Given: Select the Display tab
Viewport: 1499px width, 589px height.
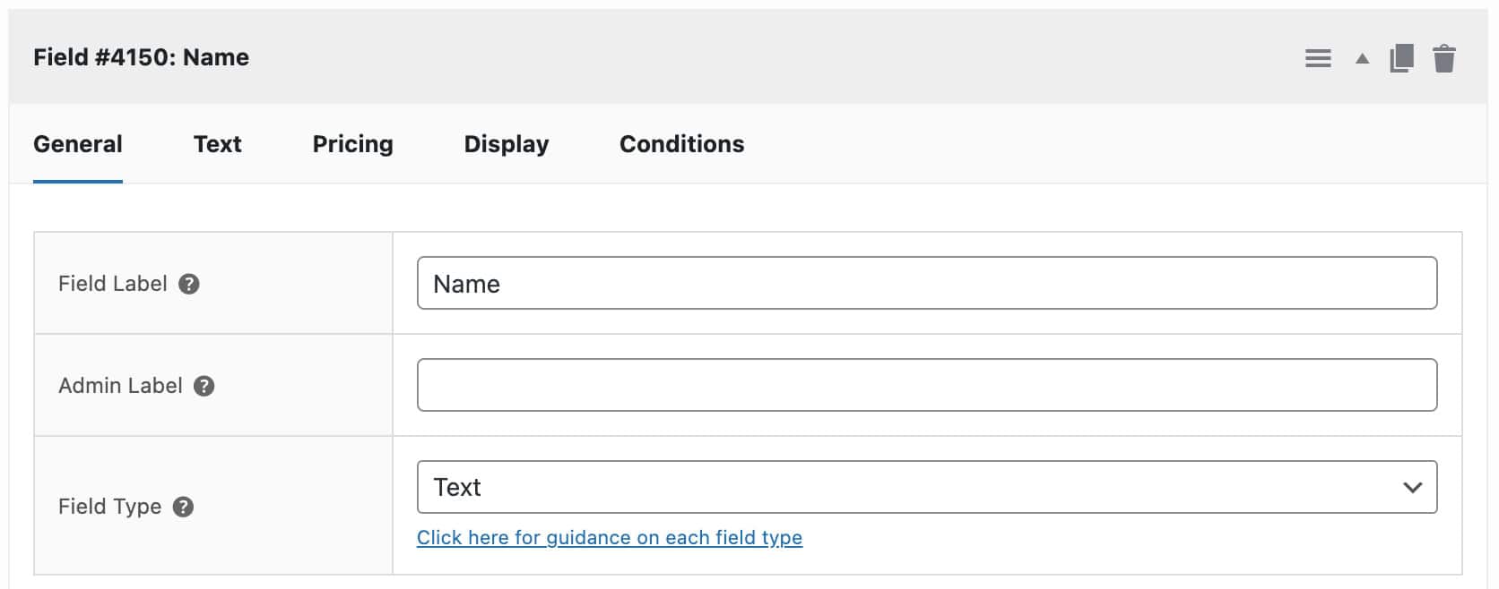Looking at the screenshot, I should [x=506, y=143].
